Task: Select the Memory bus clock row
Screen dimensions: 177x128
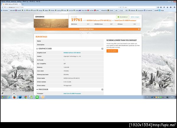Action: 70,75
